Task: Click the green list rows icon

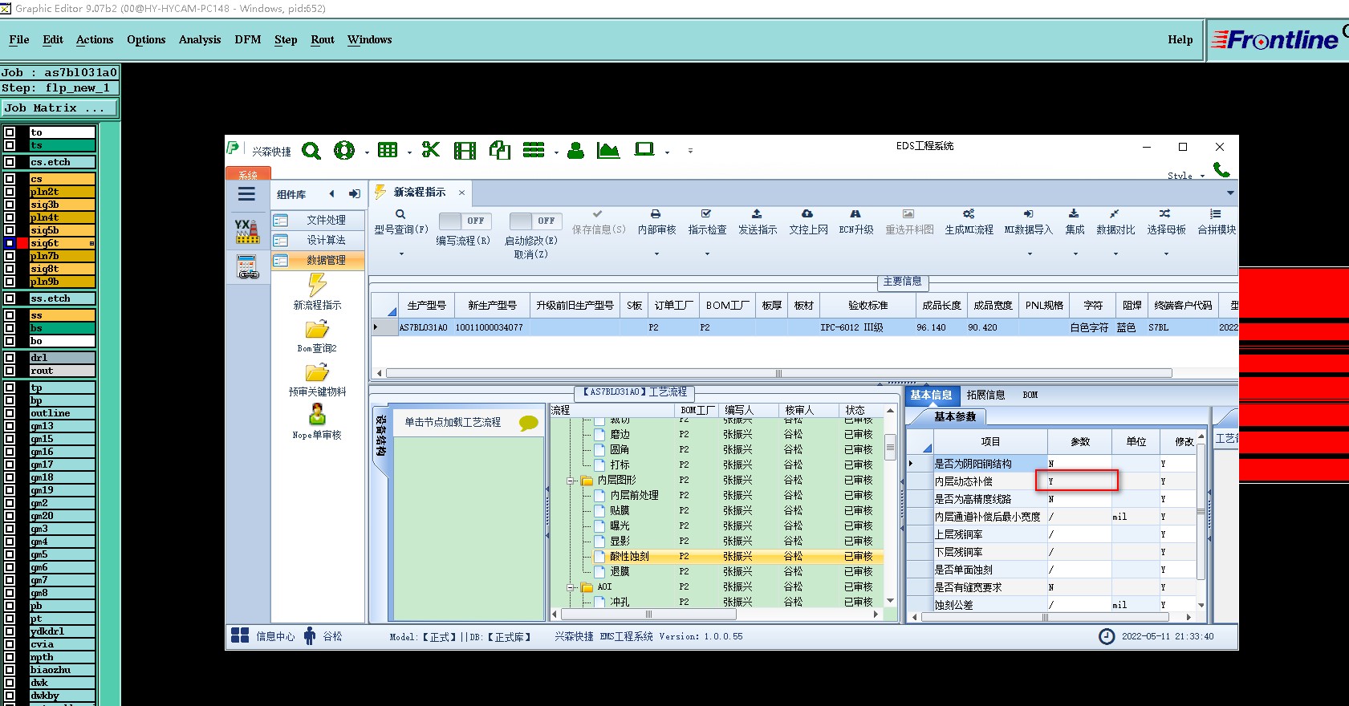Action: (x=534, y=150)
